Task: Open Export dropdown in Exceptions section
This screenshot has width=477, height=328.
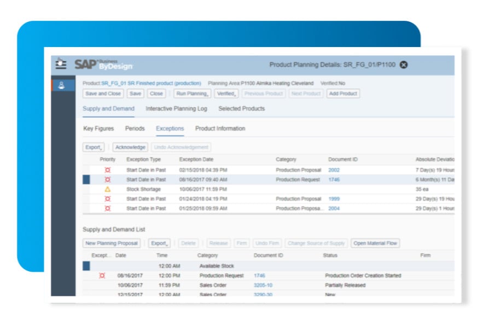Action: click(94, 147)
